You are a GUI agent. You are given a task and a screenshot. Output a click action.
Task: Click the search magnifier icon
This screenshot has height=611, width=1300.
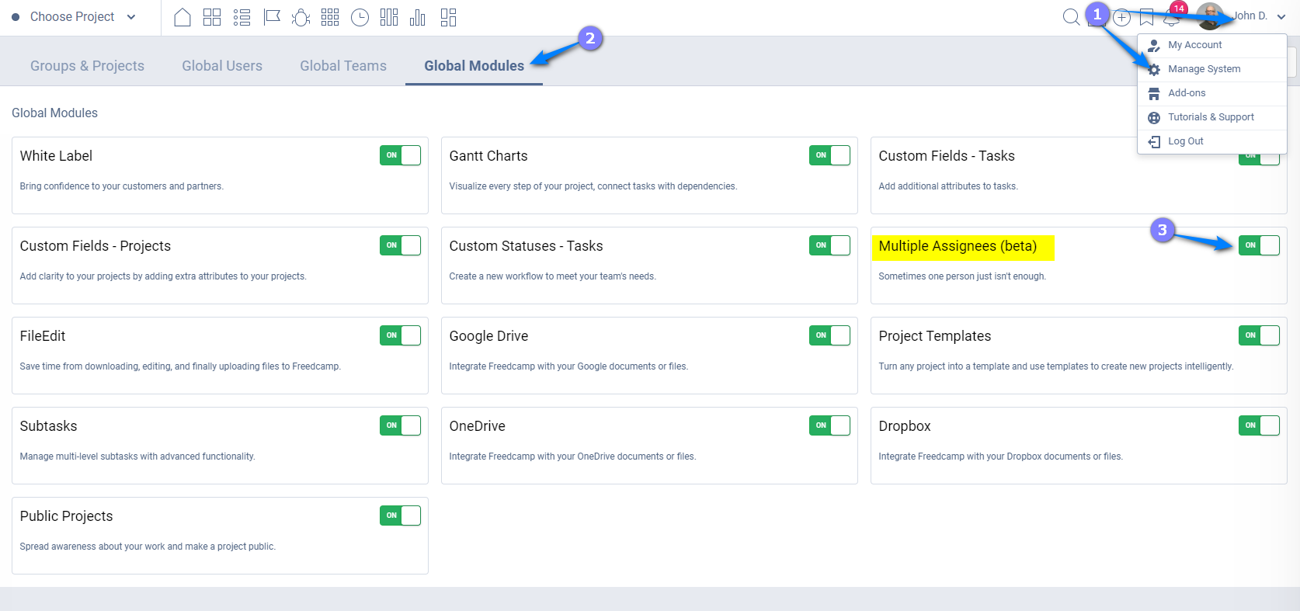tap(1071, 17)
